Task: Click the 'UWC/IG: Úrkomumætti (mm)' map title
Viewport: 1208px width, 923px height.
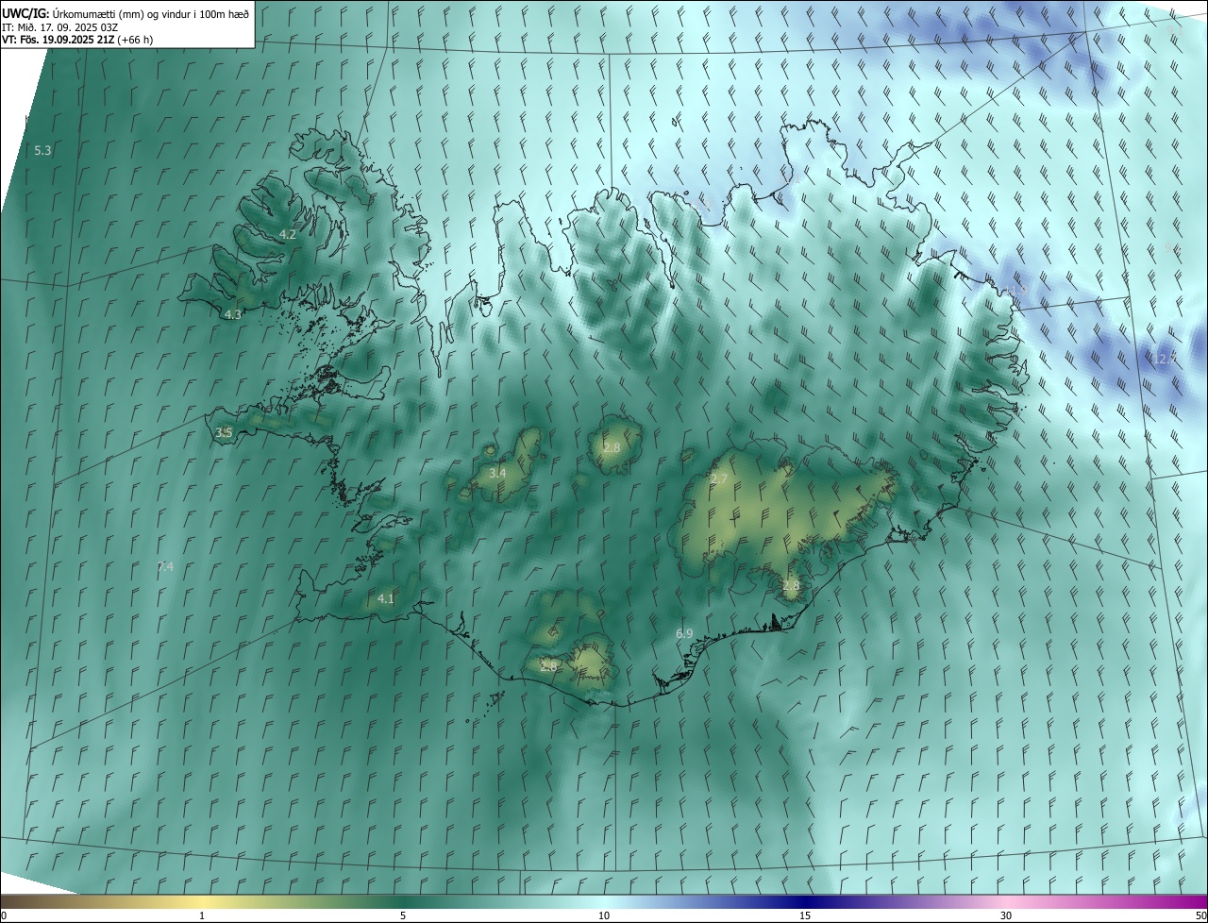Action: (x=126, y=13)
